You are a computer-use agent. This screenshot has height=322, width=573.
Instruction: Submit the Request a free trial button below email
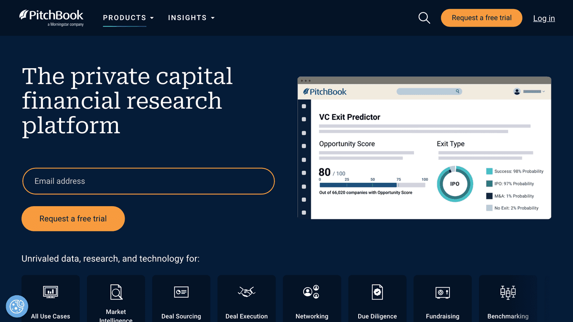tap(73, 218)
